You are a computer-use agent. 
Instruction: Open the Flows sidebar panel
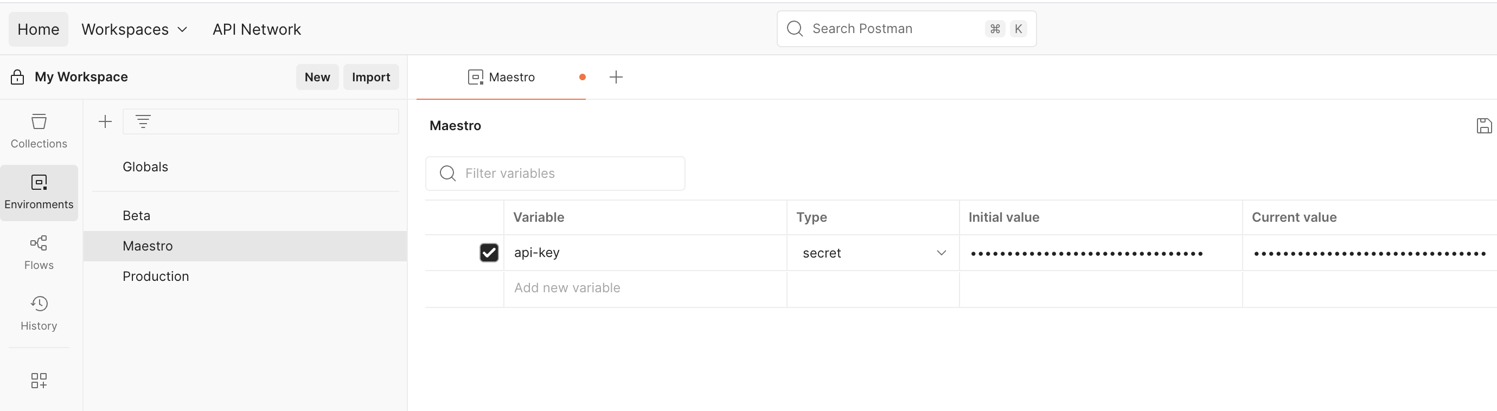point(39,253)
